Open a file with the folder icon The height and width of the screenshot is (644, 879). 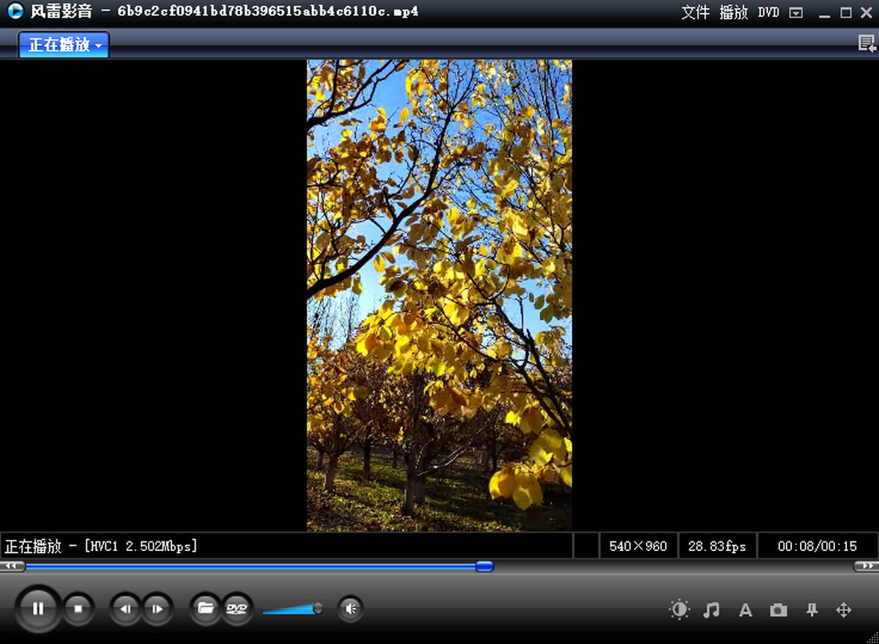[x=205, y=607]
